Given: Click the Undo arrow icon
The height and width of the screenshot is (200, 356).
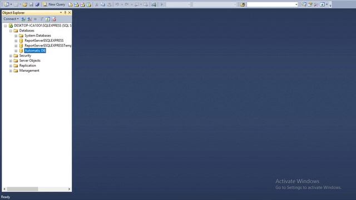Looking at the screenshot, I should [117, 4].
